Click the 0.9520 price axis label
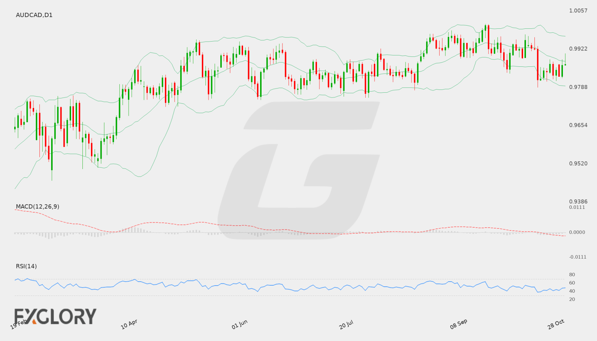The width and height of the screenshot is (597, 341). 578,163
